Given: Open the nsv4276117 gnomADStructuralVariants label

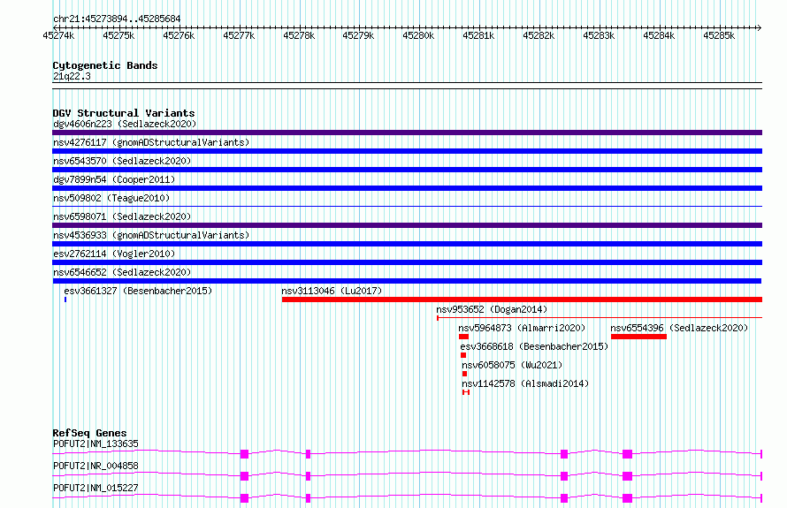Looking at the screenshot, I should (151, 142).
